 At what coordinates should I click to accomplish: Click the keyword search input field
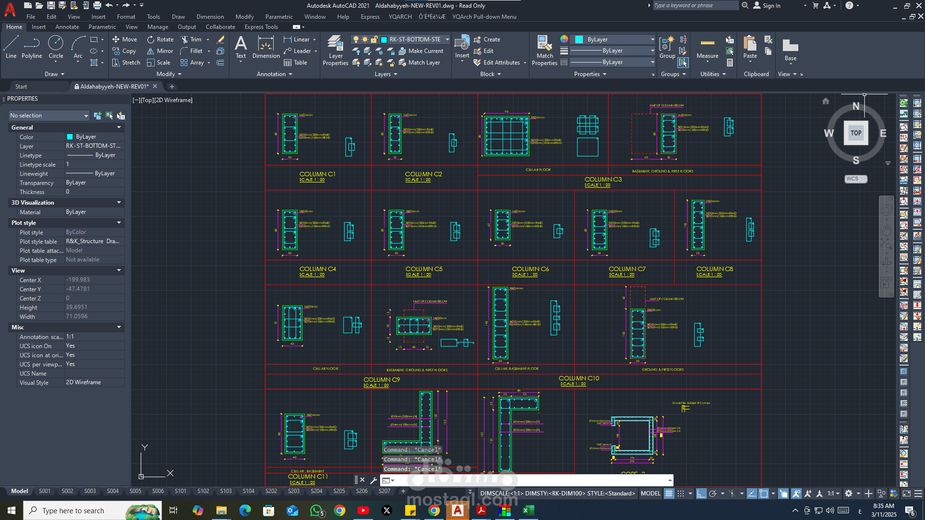(x=695, y=6)
